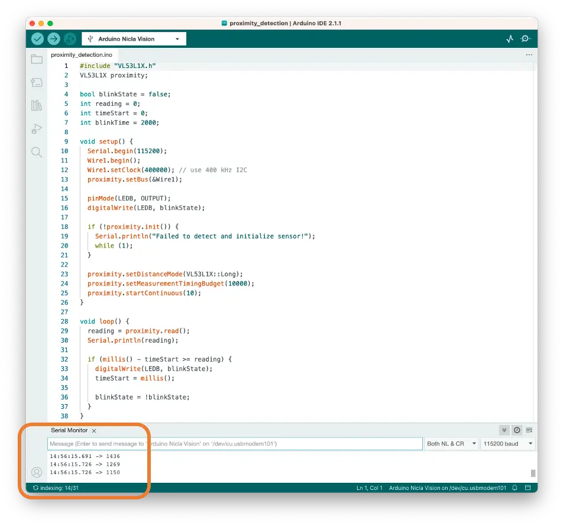Open the Debug sidebar panel

(37, 129)
